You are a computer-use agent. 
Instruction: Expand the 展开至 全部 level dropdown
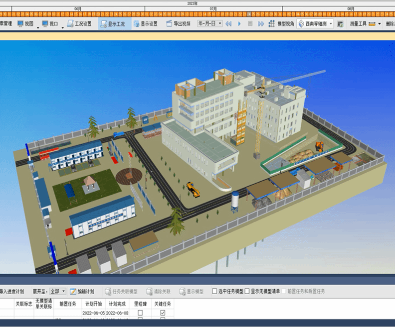57,291
